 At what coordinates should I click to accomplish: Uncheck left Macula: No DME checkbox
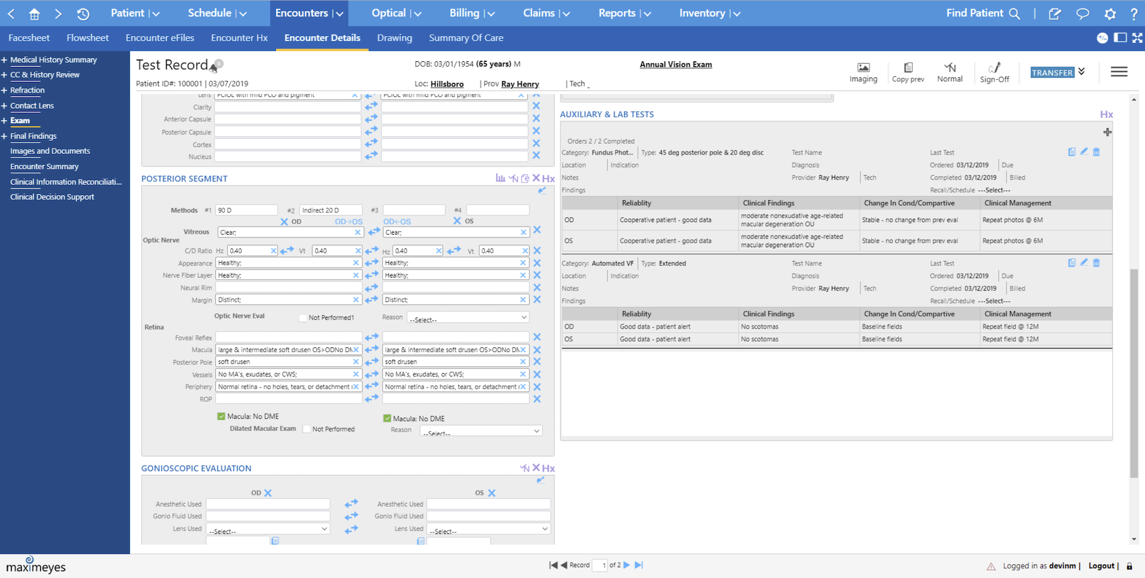pyautogui.click(x=221, y=417)
